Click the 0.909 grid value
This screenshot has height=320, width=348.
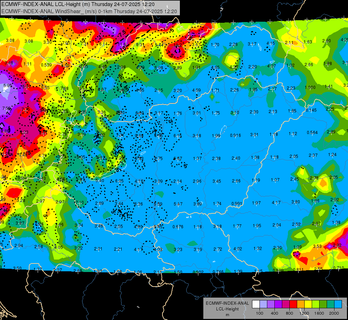click(x=278, y=271)
